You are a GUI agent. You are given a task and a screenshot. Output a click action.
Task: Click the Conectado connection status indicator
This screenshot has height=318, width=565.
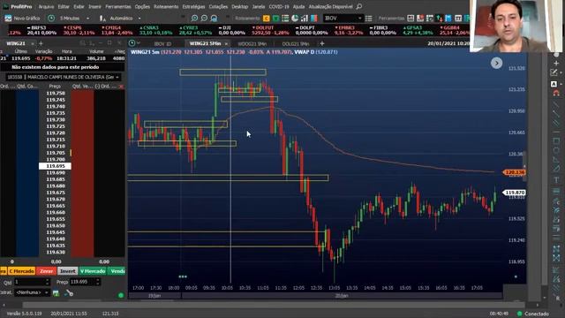pos(533,314)
